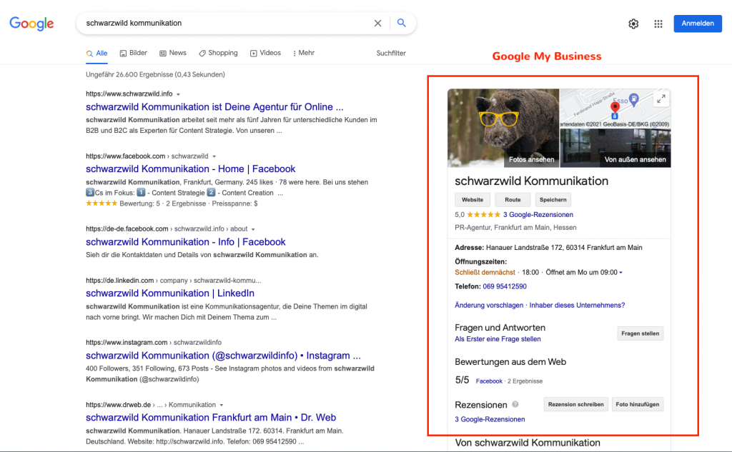The height and width of the screenshot is (452, 732).
Task: Click the blue magnifier search icon
Action: pos(401,23)
